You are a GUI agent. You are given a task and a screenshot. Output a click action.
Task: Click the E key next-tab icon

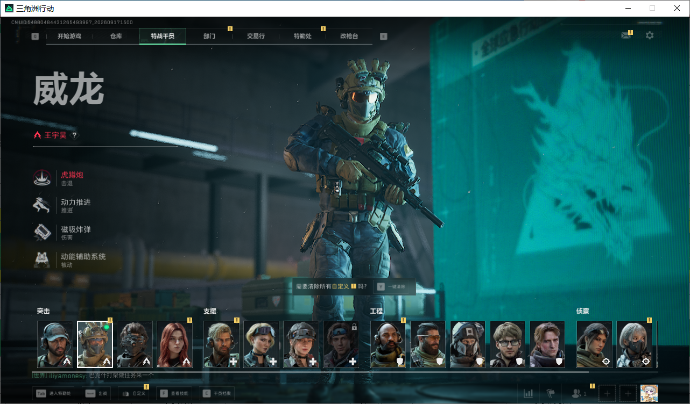(x=383, y=37)
